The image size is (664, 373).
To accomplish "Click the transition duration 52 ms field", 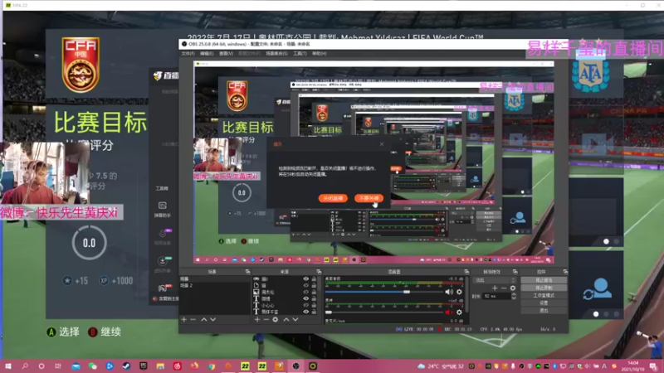I will pos(496,297).
